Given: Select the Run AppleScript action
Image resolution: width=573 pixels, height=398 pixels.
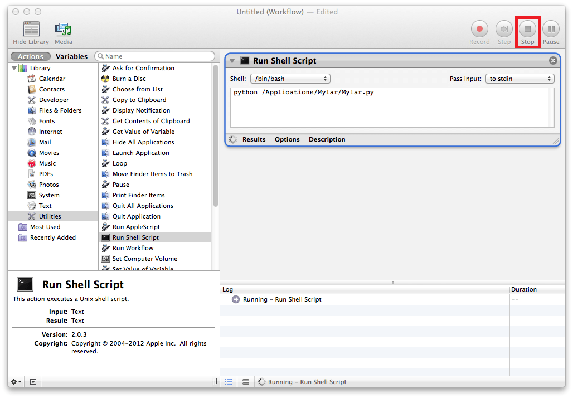Looking at the screenshot, I should tap(136, 227).
